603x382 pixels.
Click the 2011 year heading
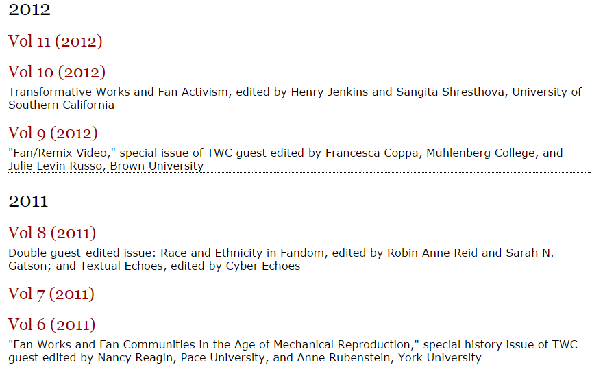click(28, 201)
